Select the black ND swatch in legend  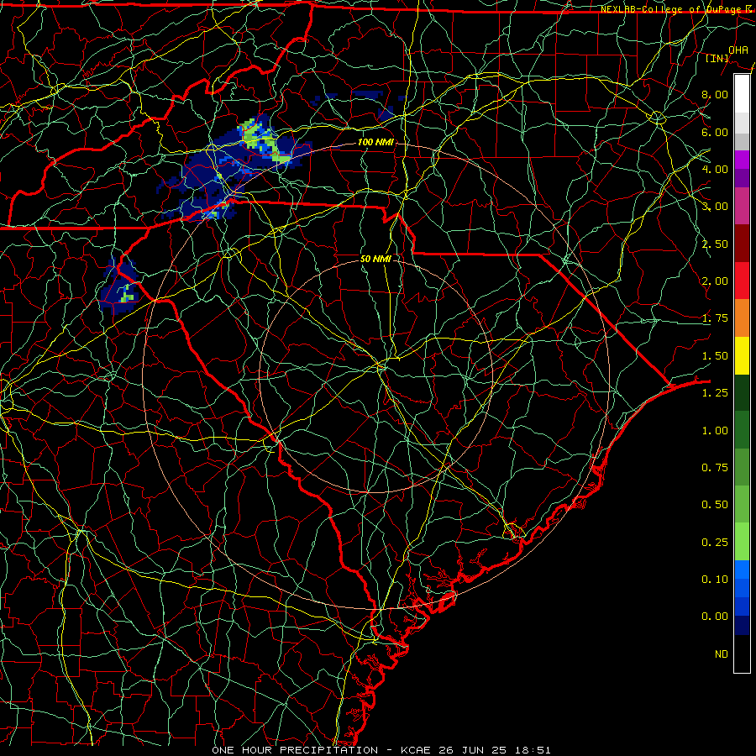[x=742, y=654]
